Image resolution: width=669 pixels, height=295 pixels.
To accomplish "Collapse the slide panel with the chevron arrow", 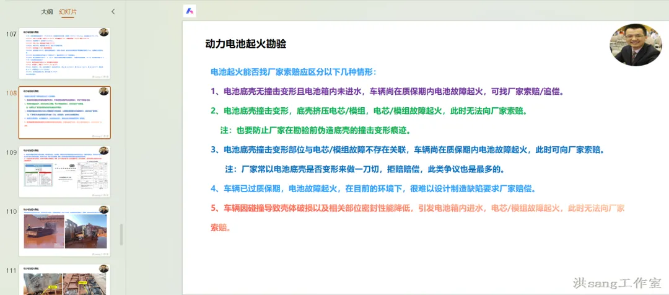I will click(113, 12).
